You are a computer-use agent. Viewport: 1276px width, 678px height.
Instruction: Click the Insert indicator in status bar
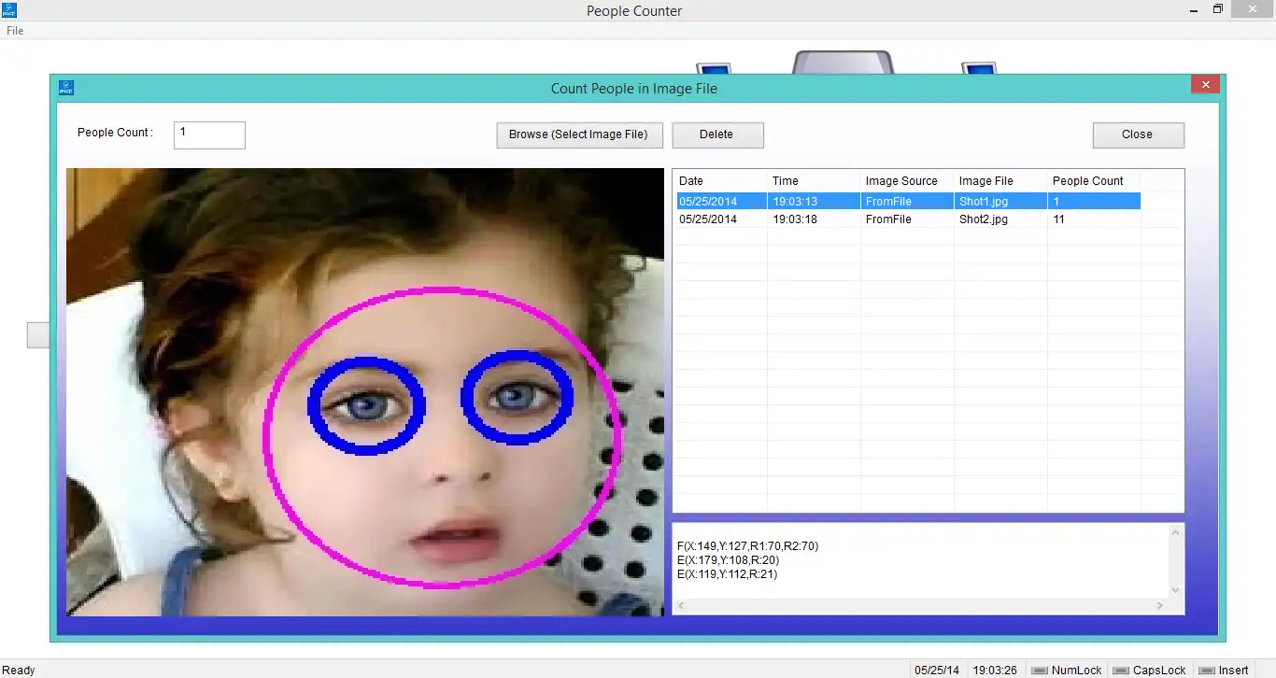(x=1224, y=671)
